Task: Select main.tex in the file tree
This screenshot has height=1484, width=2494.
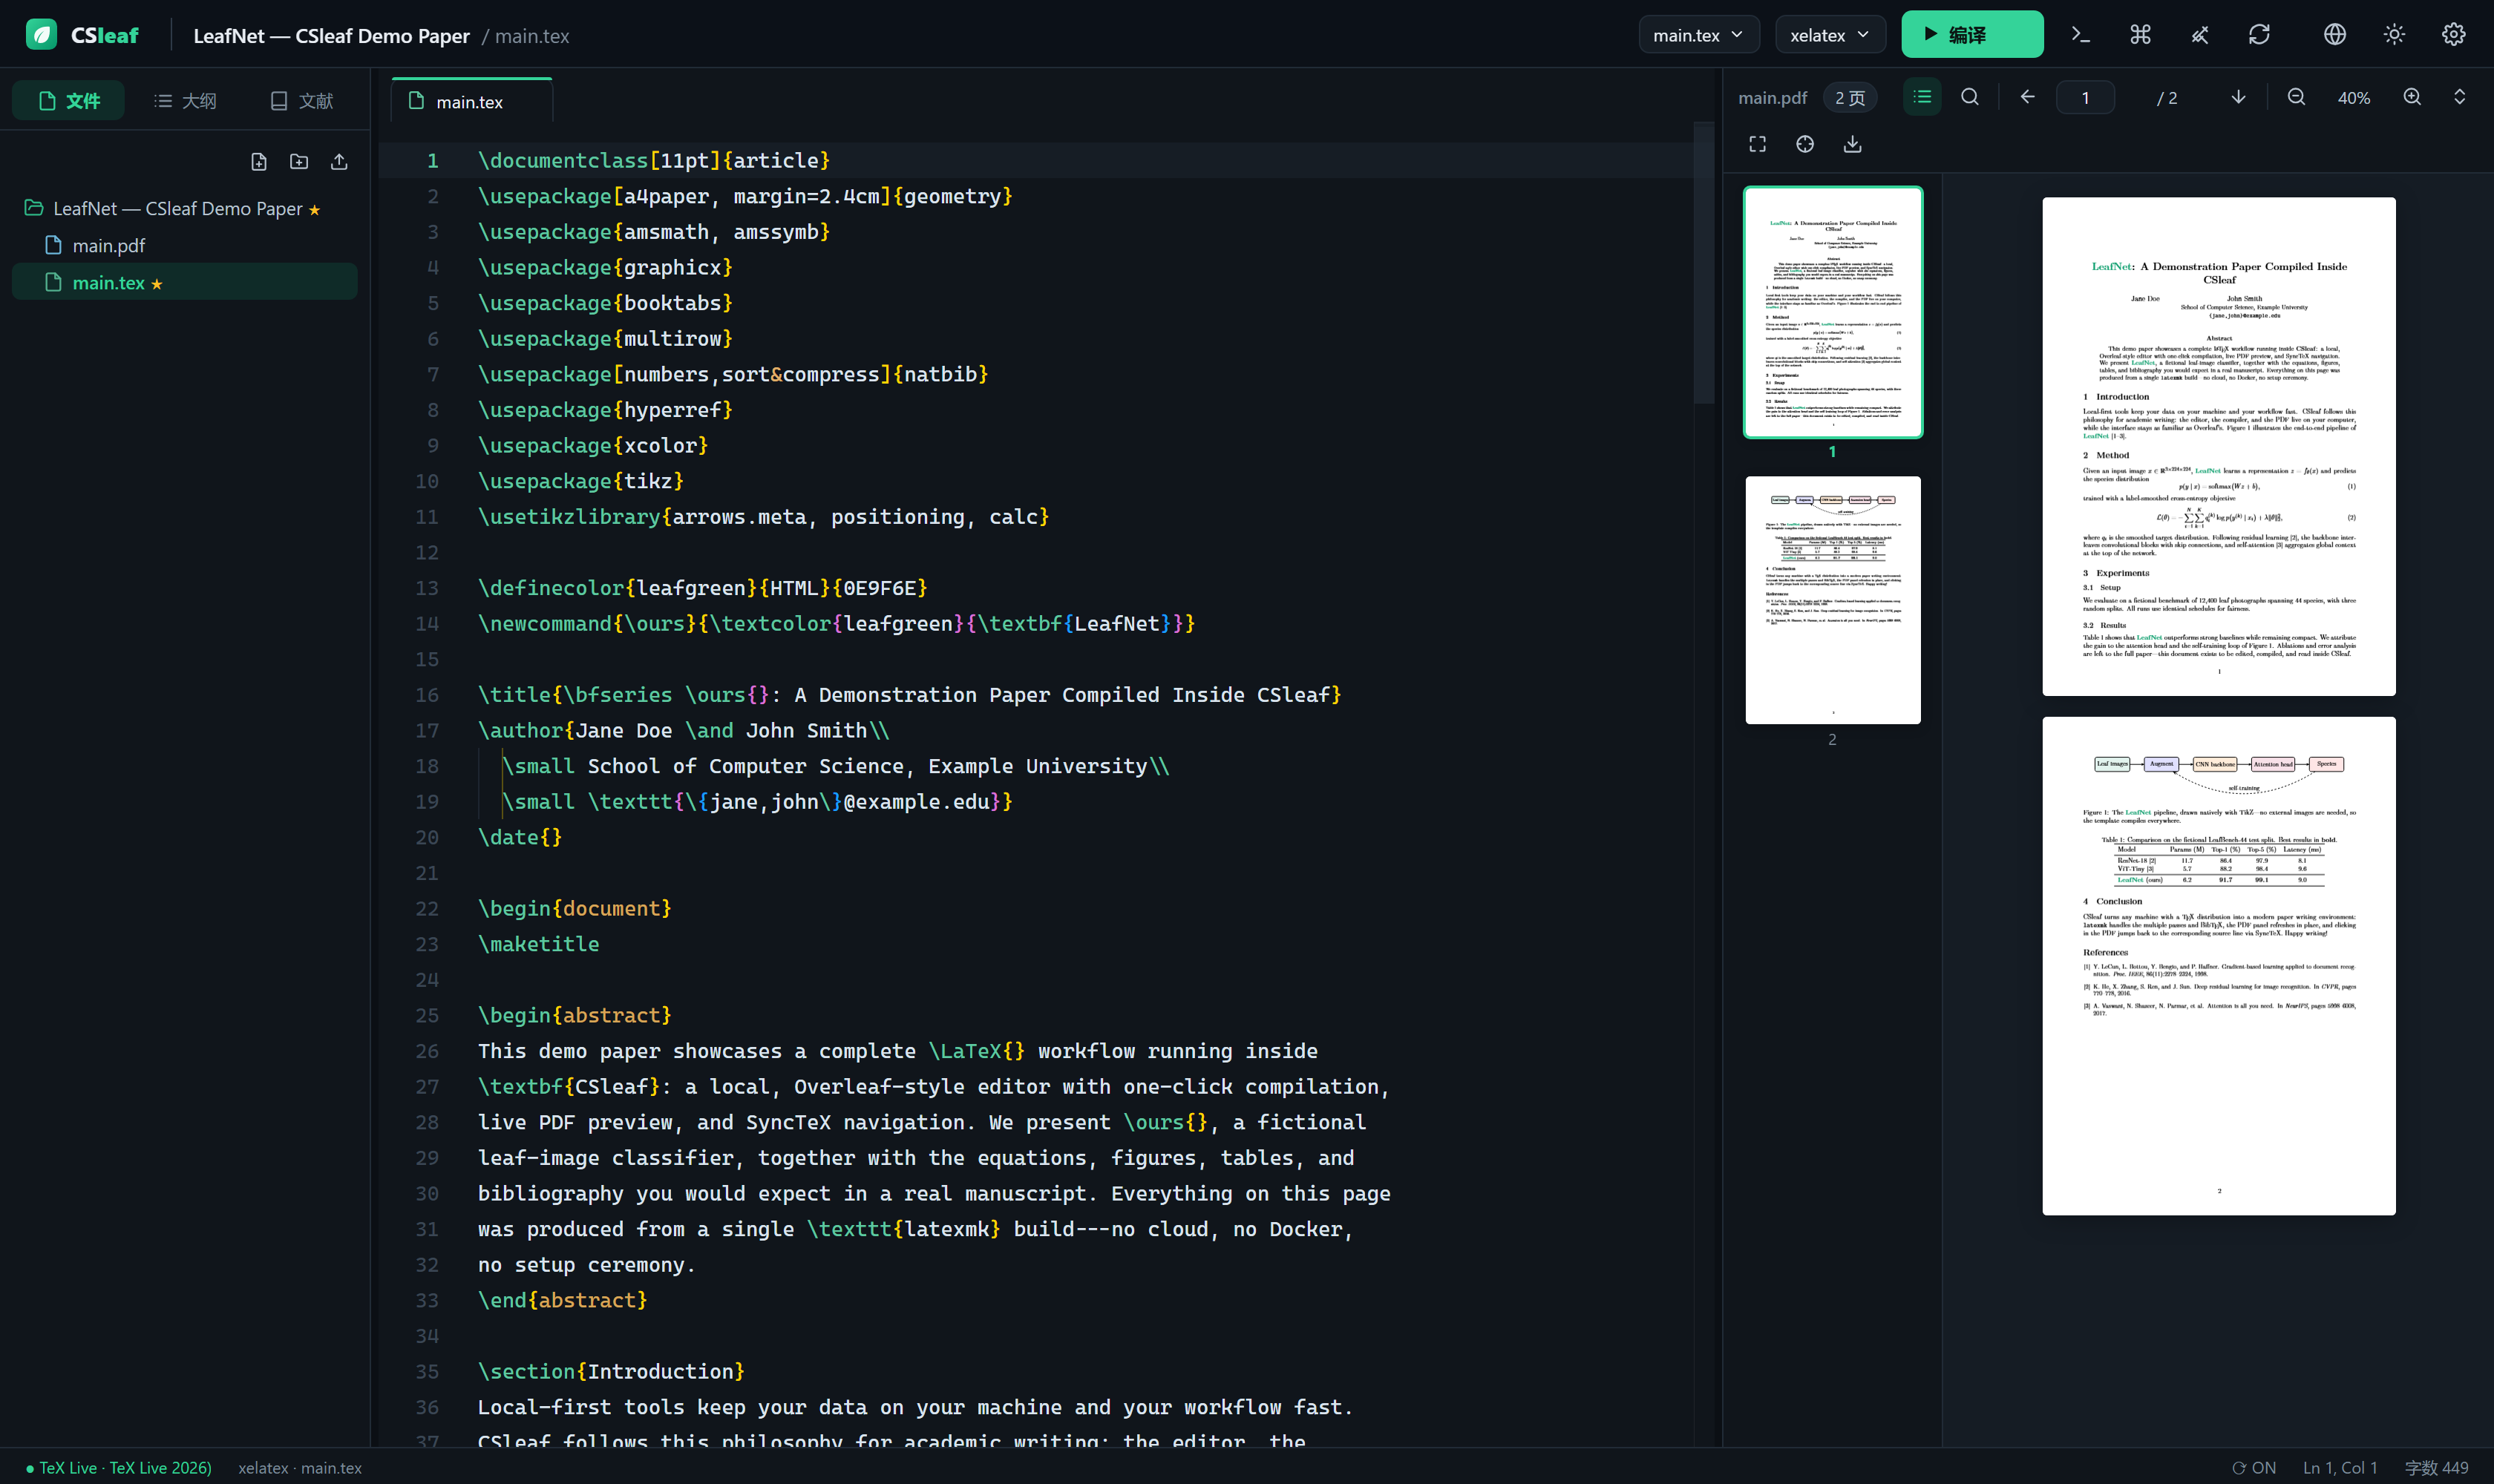Action: click(185, 282)
